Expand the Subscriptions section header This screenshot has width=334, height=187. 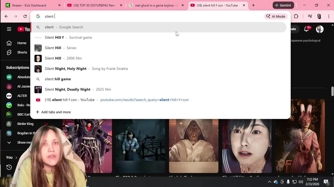click(17, 68)
